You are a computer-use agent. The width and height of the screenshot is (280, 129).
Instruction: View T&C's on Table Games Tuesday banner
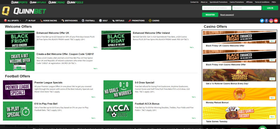[272, 117]
